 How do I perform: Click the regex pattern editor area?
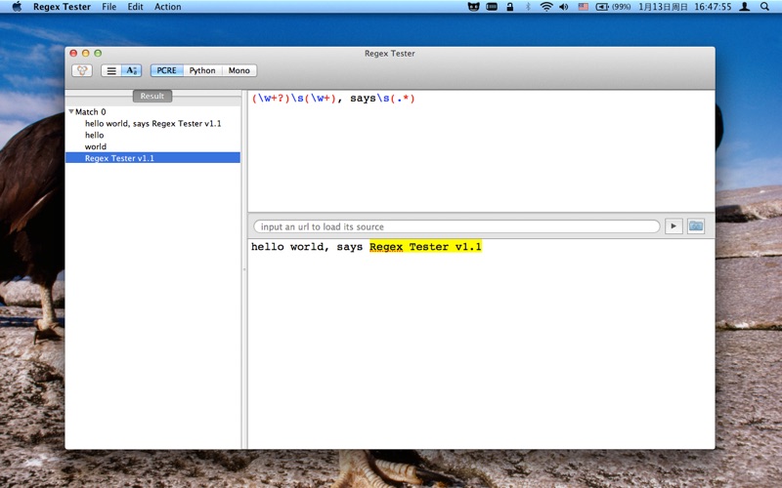click(x=481, y=151)
